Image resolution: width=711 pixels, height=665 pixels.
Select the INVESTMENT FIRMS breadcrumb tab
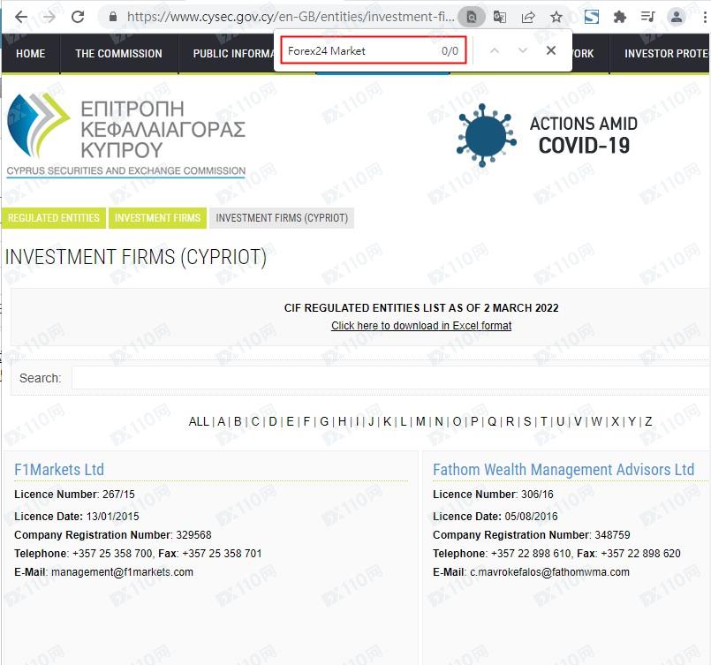click(x=157, y=218)
